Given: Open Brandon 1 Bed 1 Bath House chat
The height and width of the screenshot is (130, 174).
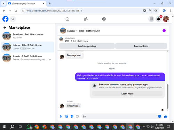Looking at the screenshot, I should point(27,36).
